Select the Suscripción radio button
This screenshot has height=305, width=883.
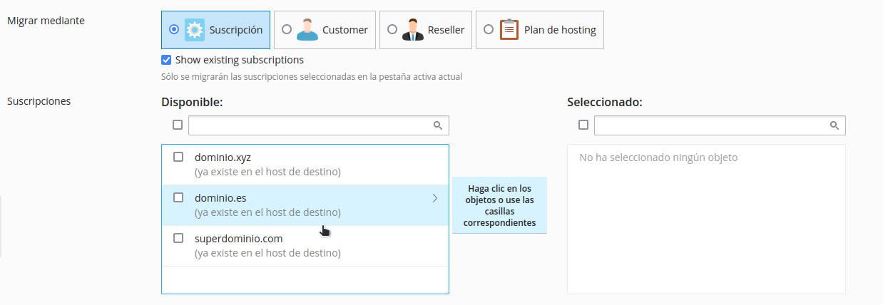coord(173,30)
